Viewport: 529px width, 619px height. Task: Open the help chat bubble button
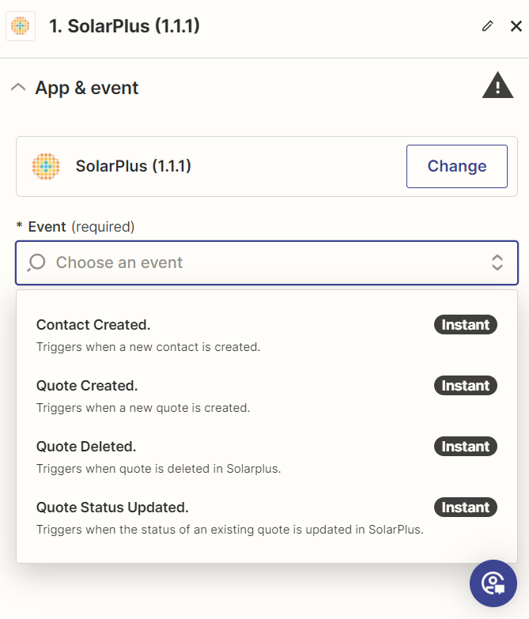pyautogui.click(x=493, y=583)
